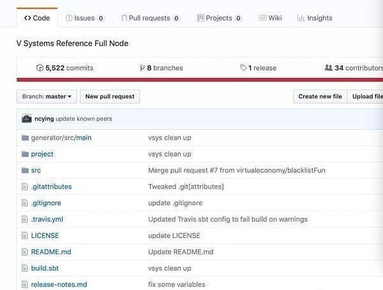The width and height of the screenshot is (383, 290).
Task: Click the branches fork icon
Action: (142, 68)
